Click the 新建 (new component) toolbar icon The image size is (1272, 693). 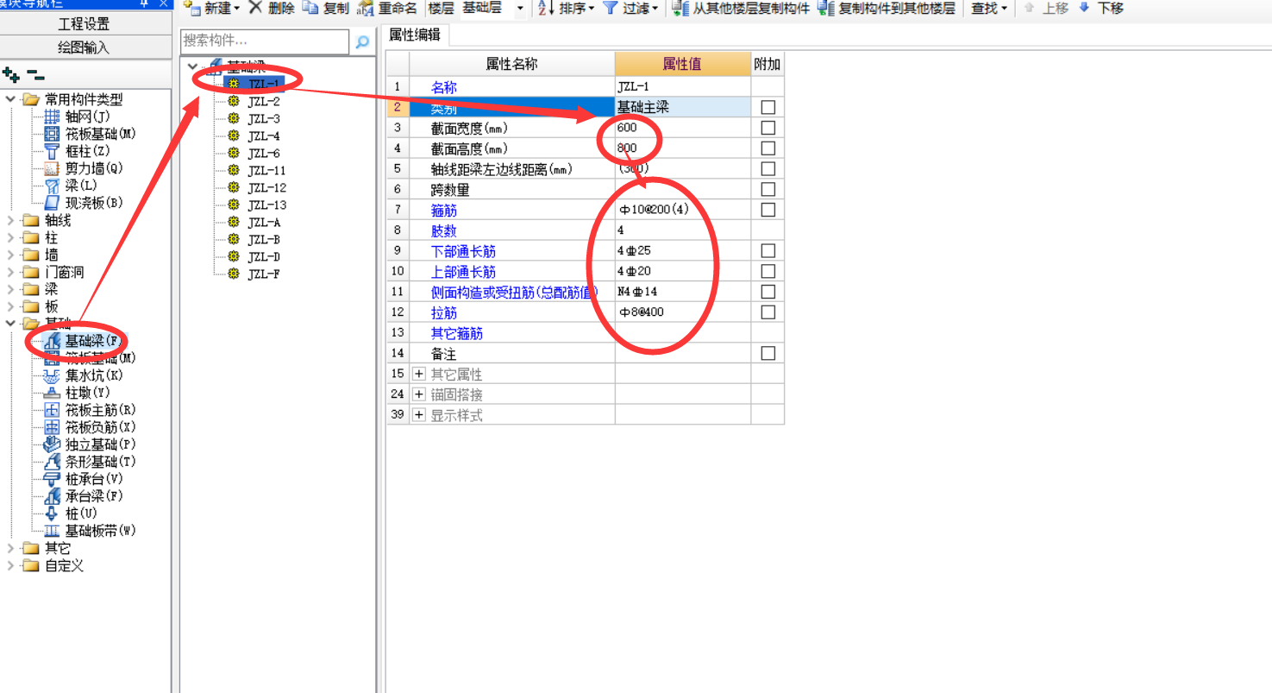tap(191, 8)
